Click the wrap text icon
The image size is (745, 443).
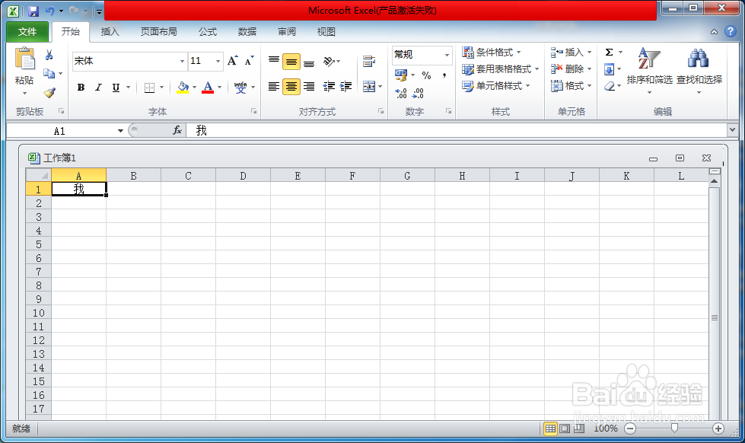tap(369, 62)
